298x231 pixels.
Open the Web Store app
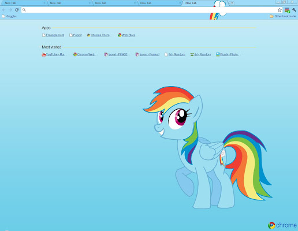(126, 35)
